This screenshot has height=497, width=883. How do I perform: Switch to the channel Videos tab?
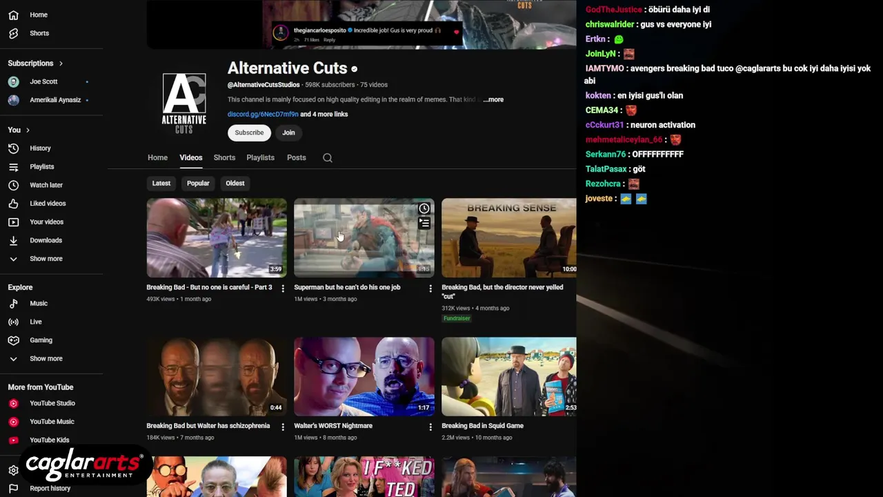point(191,157)
